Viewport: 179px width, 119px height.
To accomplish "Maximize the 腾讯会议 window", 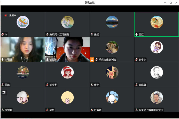I will pos(171,3).
